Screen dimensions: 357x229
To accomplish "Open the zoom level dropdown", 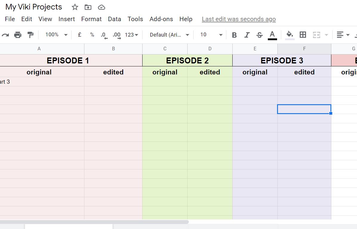I will tap(56, 35).
